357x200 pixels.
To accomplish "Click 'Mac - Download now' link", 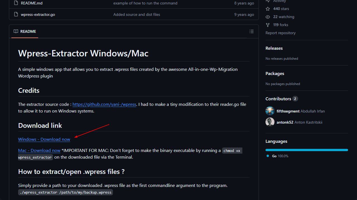I will (39, 150).
